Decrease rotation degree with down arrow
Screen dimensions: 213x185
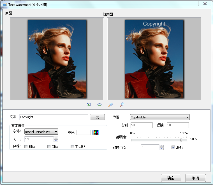(161, 149)
